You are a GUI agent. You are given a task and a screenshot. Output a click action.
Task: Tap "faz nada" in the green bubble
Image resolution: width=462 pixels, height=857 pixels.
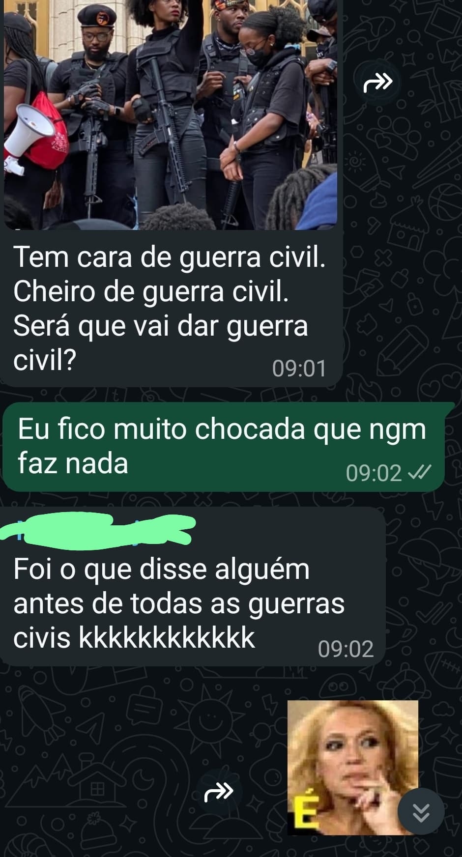pos(73,463)
